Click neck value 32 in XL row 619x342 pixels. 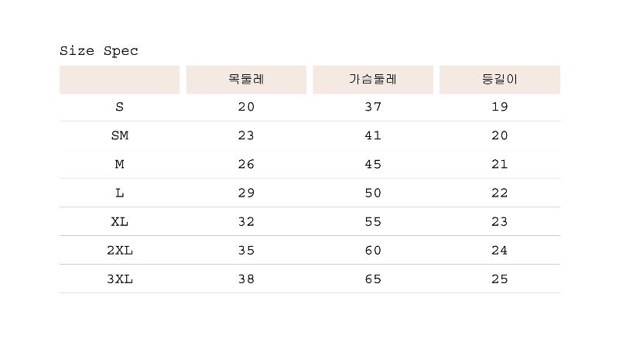pyautogui.click(x=246, y=221)
